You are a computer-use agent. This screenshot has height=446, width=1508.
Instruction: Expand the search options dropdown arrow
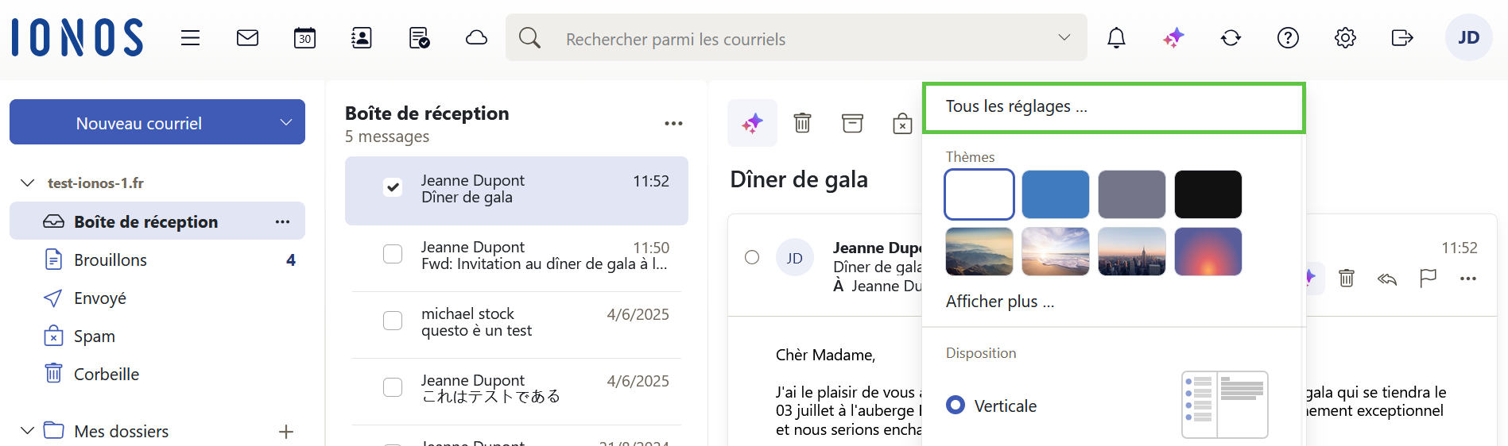click(x=1064, y=37)
